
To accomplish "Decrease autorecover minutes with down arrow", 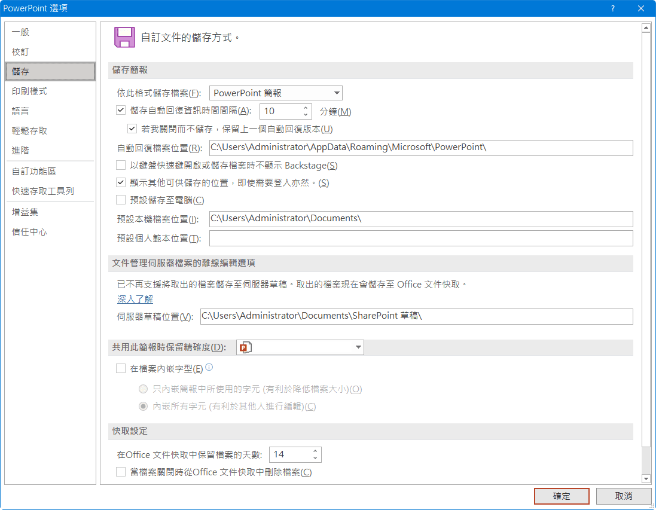I will pyautogui.click(x=306, y=115).
